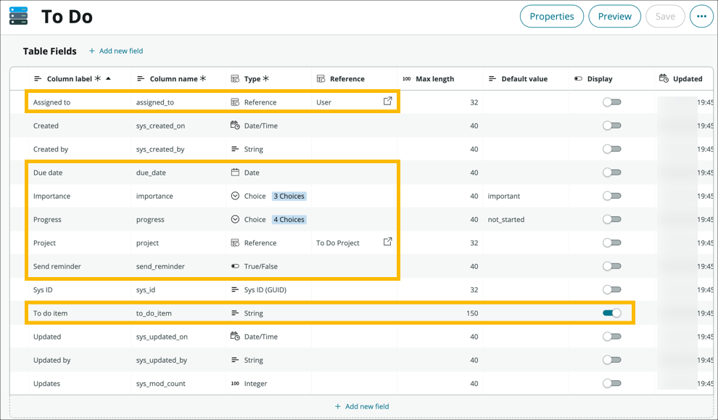This screenshot has width=718, height=420.
Task: Click the Integer icon on the Updates row
Action: coord(236,383)
